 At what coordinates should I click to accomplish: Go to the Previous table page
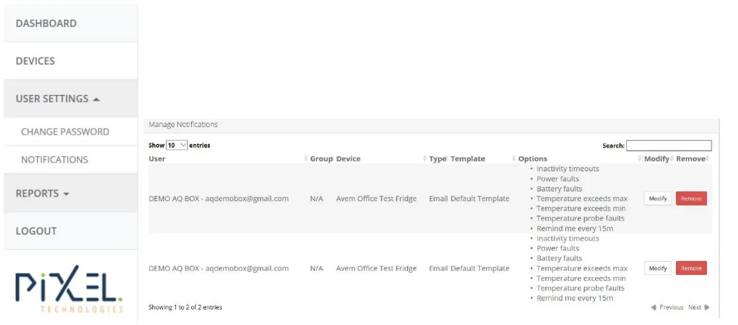tap(667, 307)
